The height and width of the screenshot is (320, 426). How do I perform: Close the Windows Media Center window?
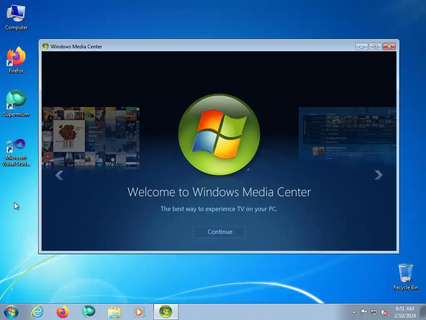pos(389,47)
